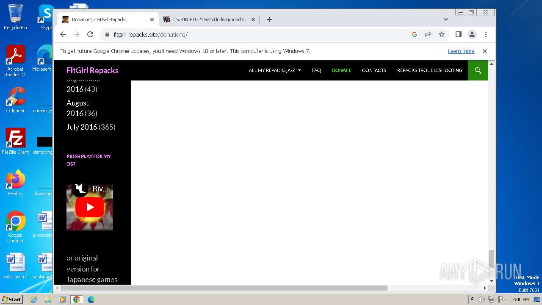Close the CS.RIN.RU tab
The width and height of the screenshot is (542, 305).
(253, 19)
